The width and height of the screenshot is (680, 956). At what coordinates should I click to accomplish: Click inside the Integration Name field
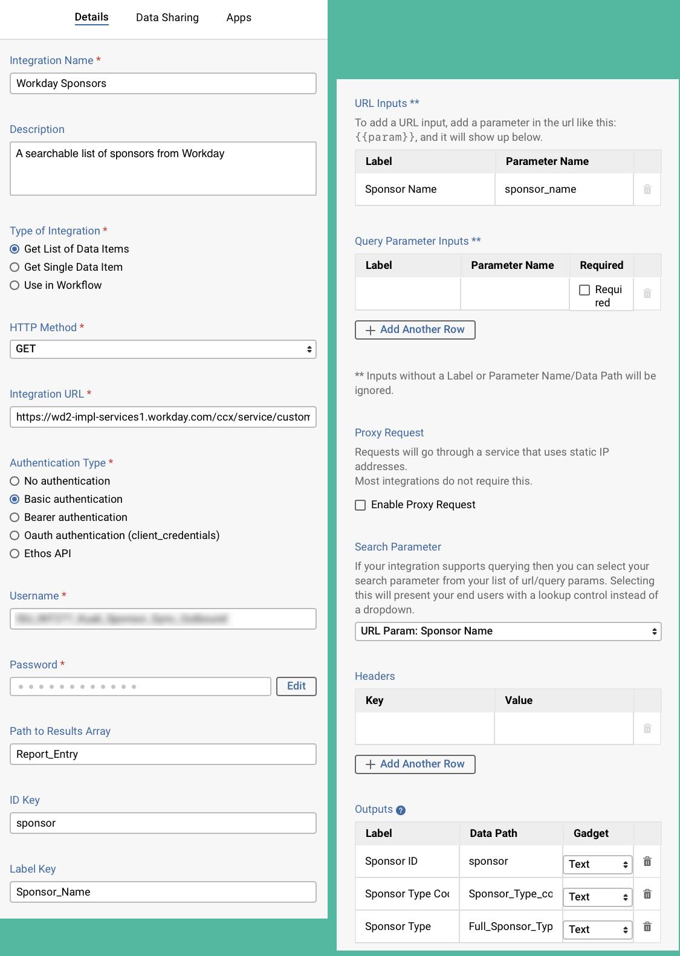(x=163, y=83)
